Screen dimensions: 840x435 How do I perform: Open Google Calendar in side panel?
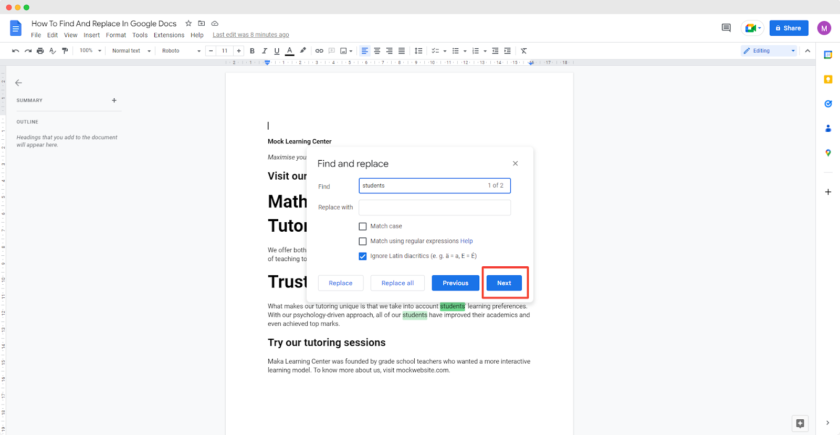tap(828, 55)
